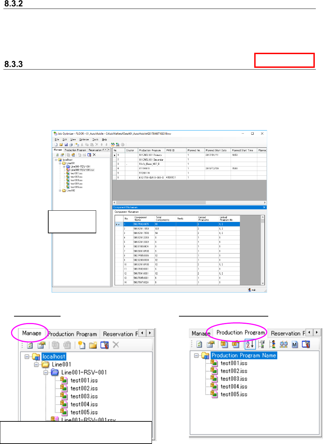Open the Help menu
This screenshot has height=444, width=323.
tap(104, 139)
